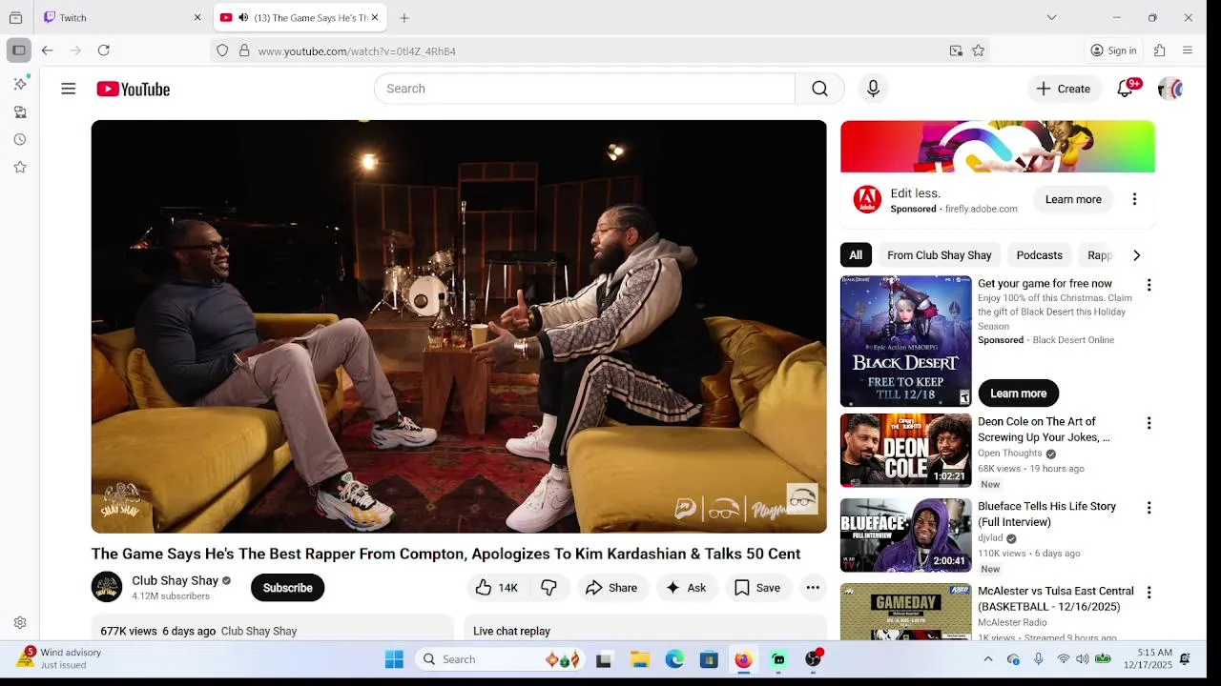Bookmark this page with the star
The width and height of the screenshot is (1221, 686).
[x=978, y=50]
